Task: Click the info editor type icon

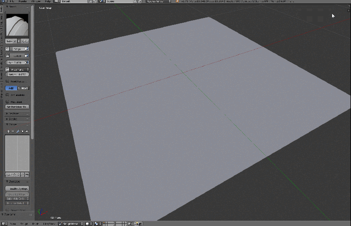Action: (x=4, y=1)
